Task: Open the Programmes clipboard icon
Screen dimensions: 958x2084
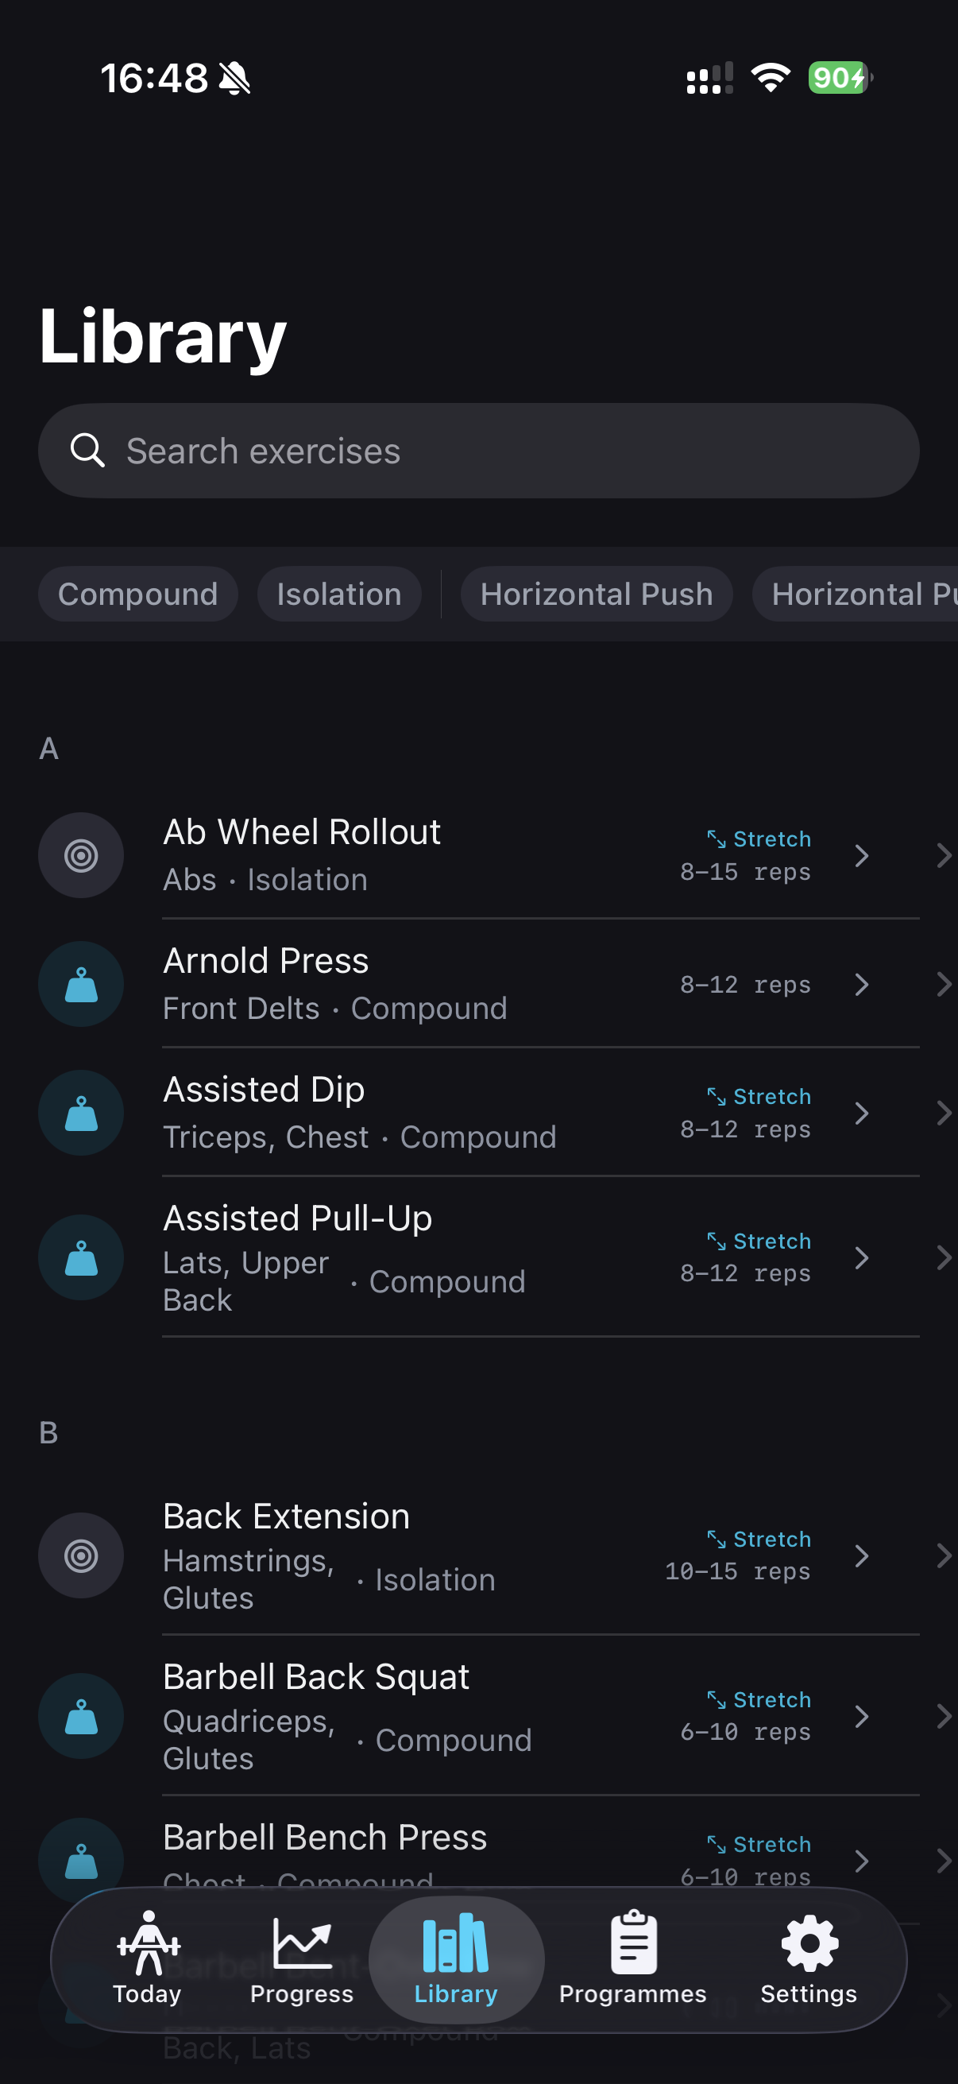Action: 634,1943
